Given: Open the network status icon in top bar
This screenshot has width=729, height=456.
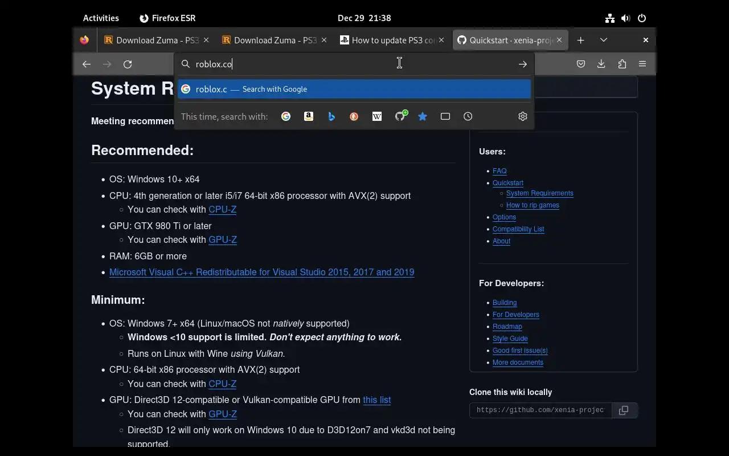Looking at the screenshot, I should click(610, 18).
